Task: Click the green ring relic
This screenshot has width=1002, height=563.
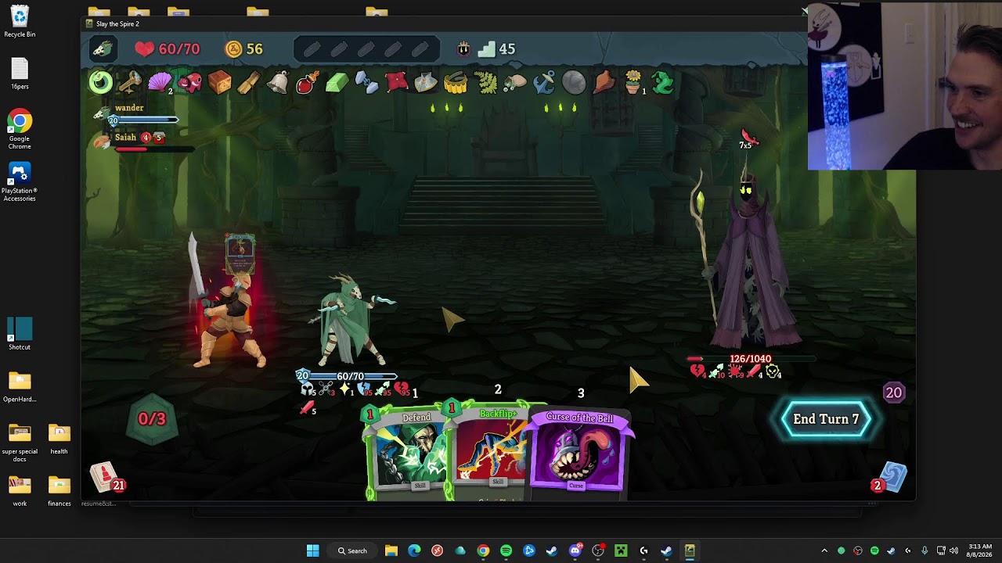Action: [x=100, y=82]
